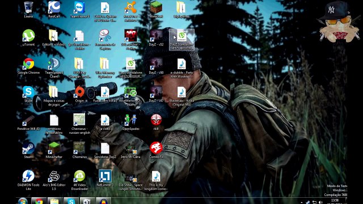
Task: Launch the OpenSpades shortcut
Action: click(130, 122)
